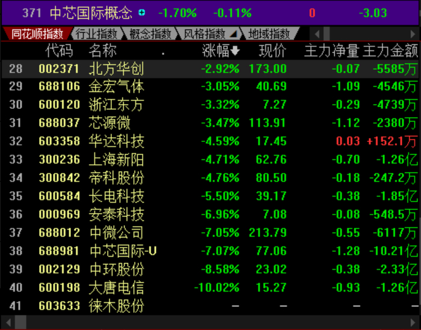Click tab strip scroll right arrow
Image resolution: width=421 pixels, height=330 pixels.
pos(413,34)
